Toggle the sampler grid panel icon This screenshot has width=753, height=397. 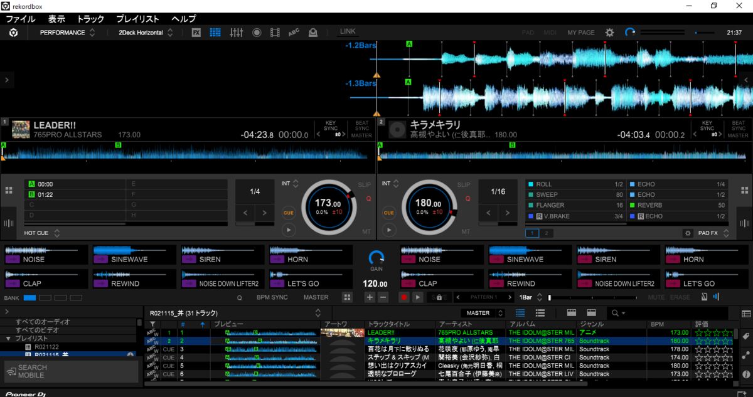215,32
